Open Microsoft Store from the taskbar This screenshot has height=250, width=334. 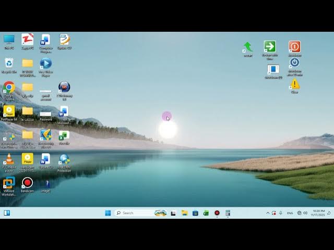195,213
